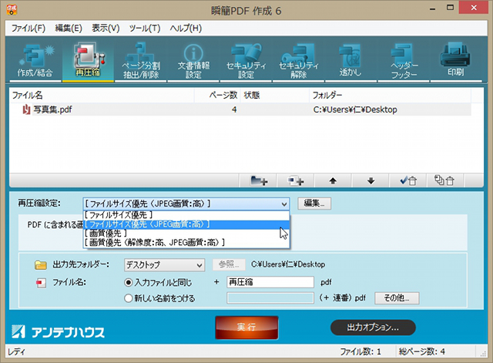Select 新しい名前をつける radio button
Image resolution: width=493 pixels, height=363 pixels.
pyautogui.click(x=129, y=298)
